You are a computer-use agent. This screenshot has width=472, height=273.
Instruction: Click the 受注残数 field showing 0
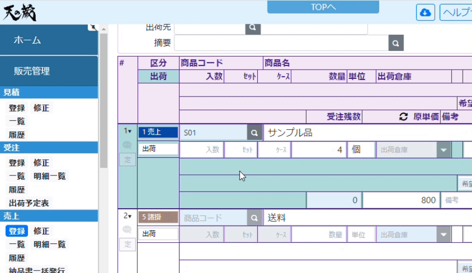point(334,200)
